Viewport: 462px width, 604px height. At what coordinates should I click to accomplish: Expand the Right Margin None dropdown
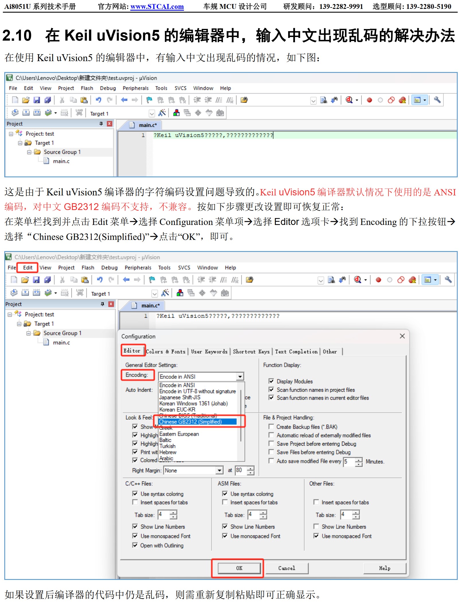(219, 470)
